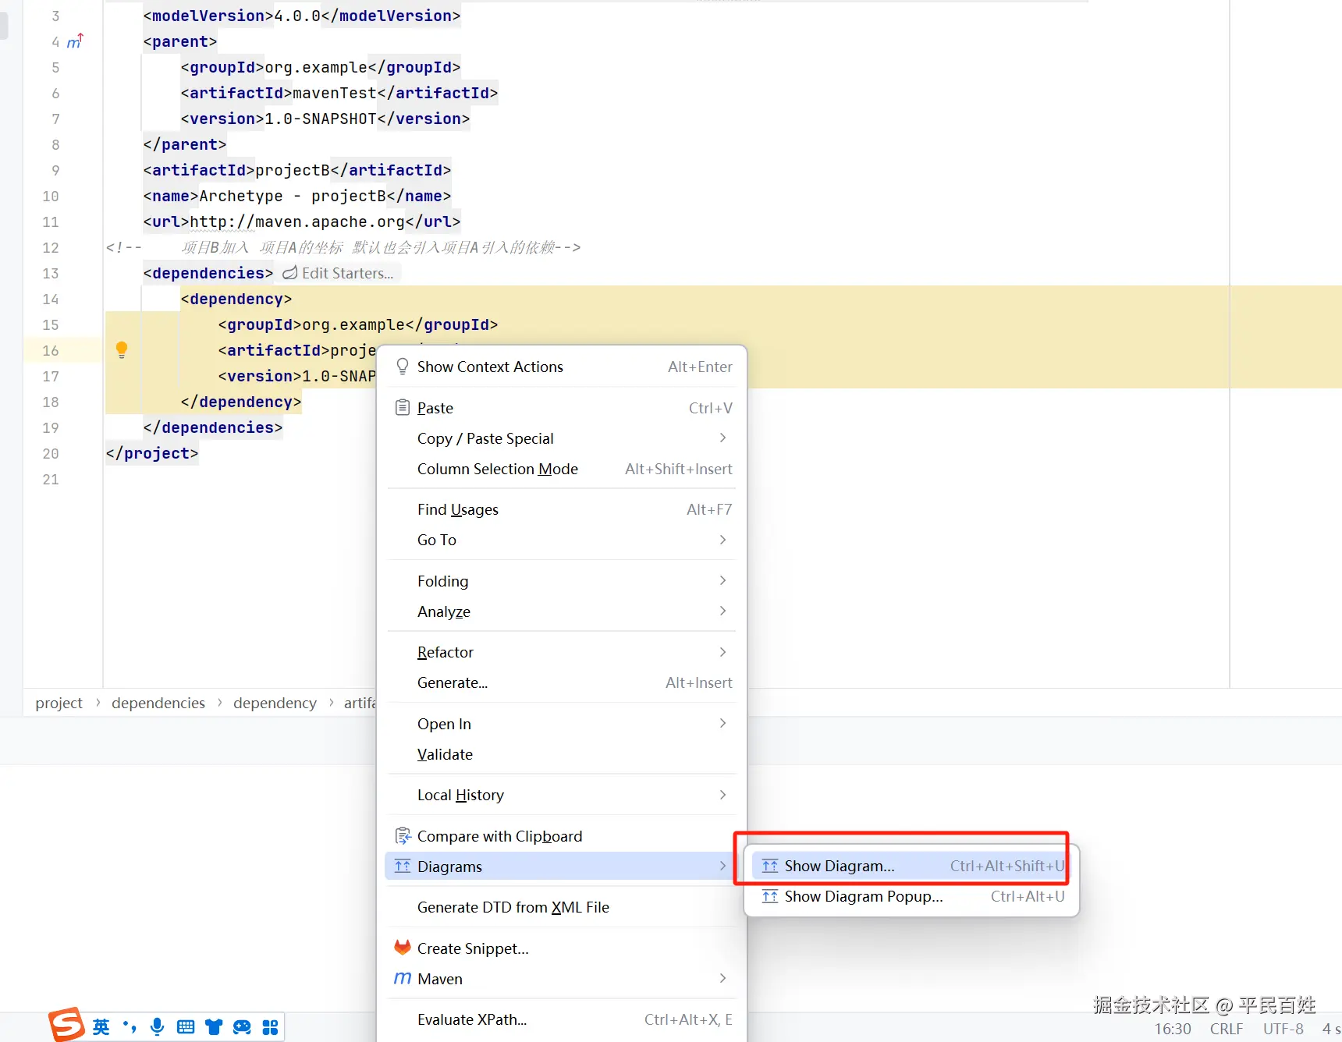This screenshot has width=1342, height=1042.
Task: Click the yellow intention lightbulb on line 16
Action: point(122,350)
